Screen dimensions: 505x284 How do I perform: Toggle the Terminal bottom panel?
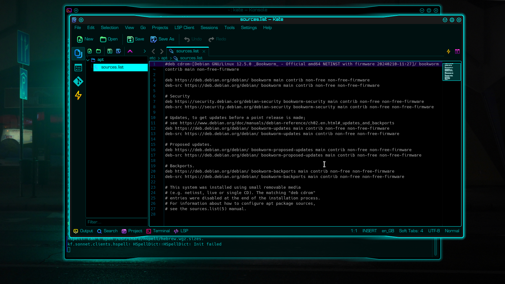coord(158,231)
